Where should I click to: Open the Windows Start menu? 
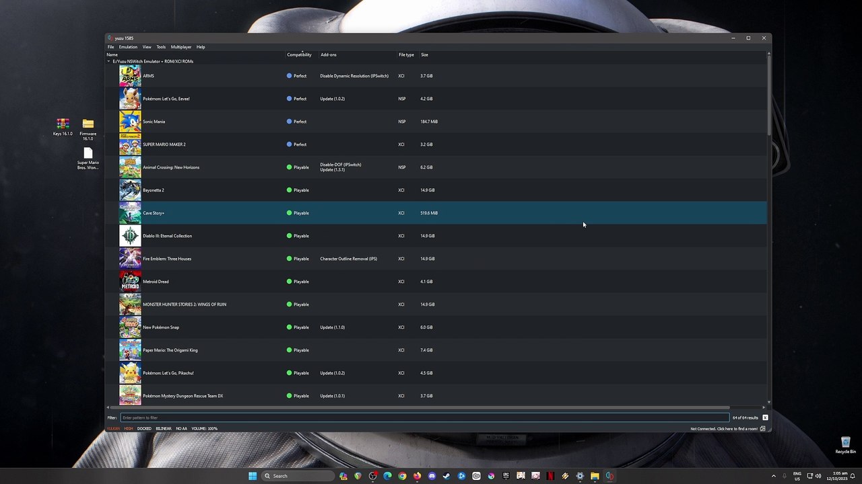tap(253, 476)
